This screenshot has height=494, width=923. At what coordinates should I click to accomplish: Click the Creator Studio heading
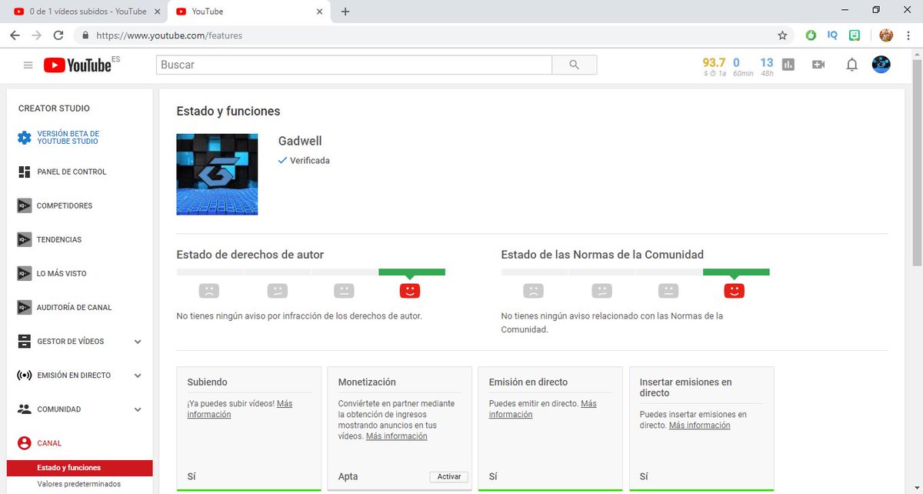[x=54, y=108]
